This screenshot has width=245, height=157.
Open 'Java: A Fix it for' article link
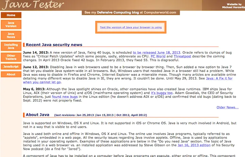(219, 78)
